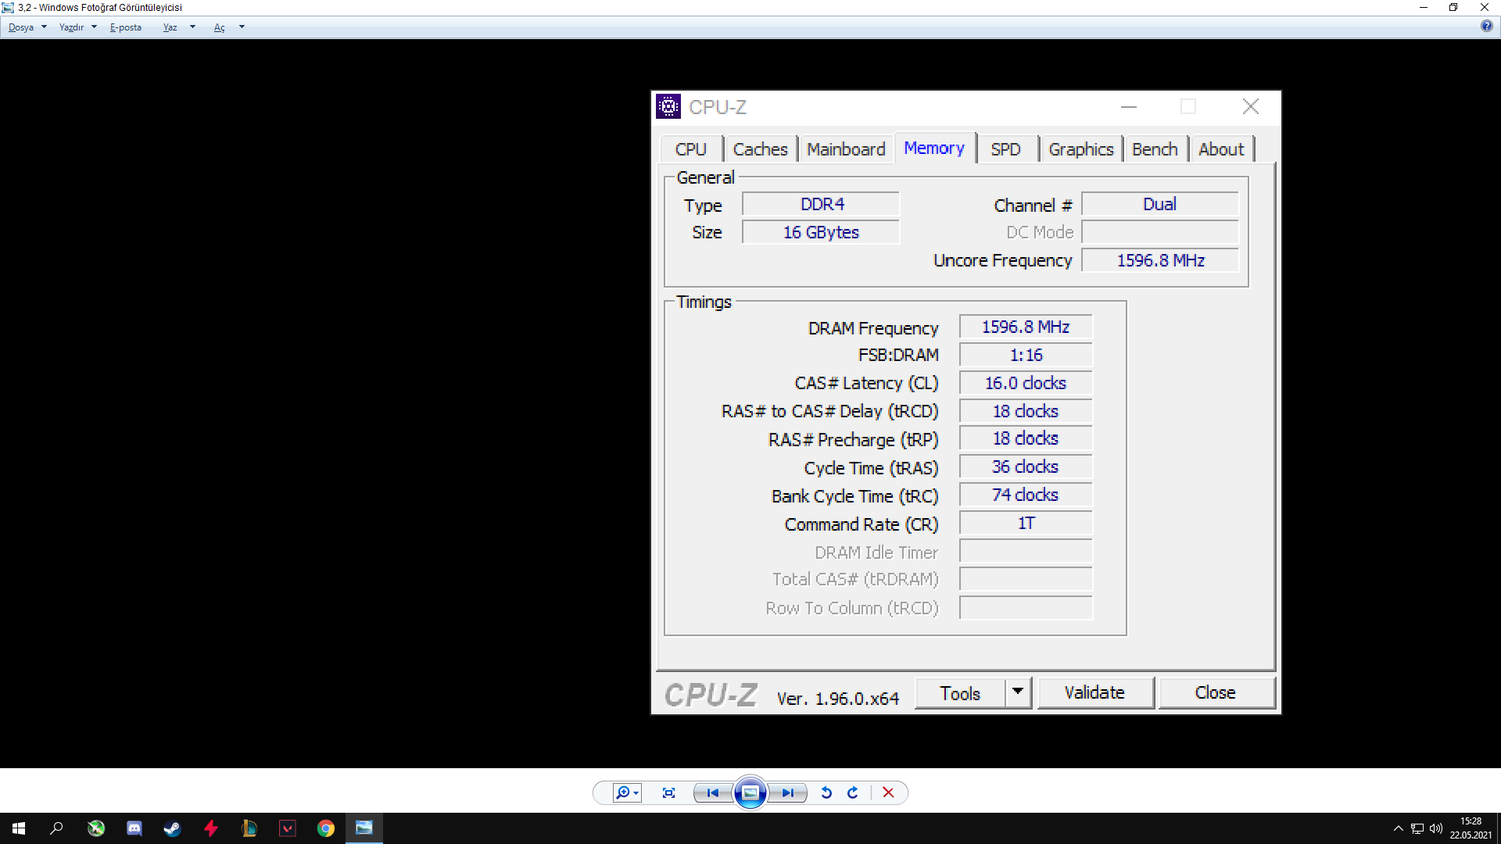This screenshot has height=844, width=1501.
Task: Open the zoom magnifier control
Action: pos(626,792)
